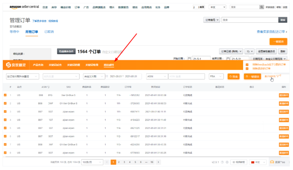The width and height of the screenshot is (293, 170).
Task: Uncheck the row 7 order checkbox
Action: click(5, 145)
